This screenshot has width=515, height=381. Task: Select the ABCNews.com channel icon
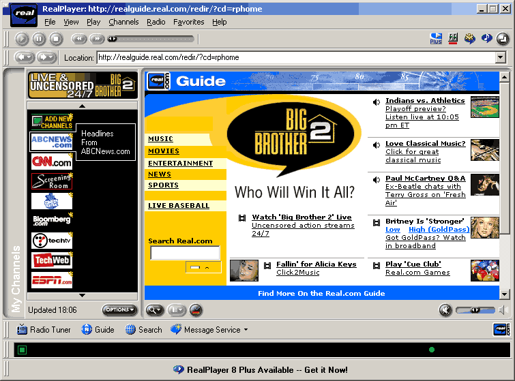pyautogui.click(x=51, y=142)
